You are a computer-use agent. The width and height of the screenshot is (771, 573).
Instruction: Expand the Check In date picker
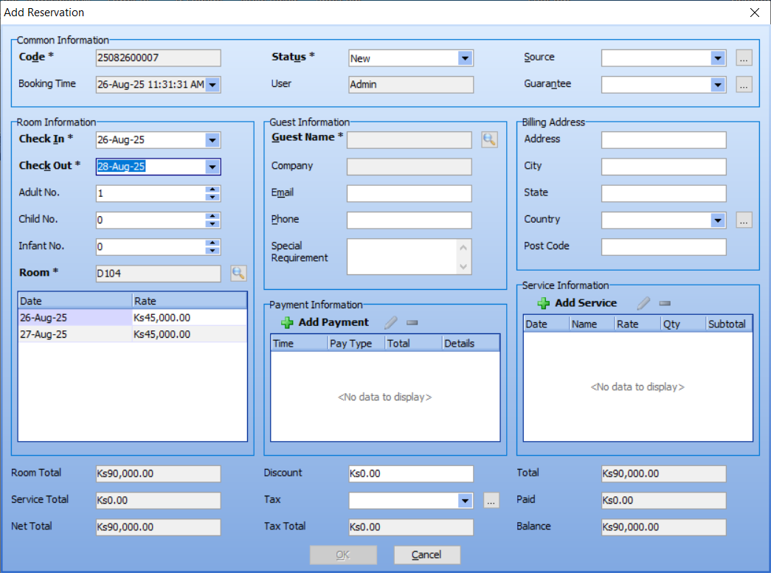click(x=212, y=140)
